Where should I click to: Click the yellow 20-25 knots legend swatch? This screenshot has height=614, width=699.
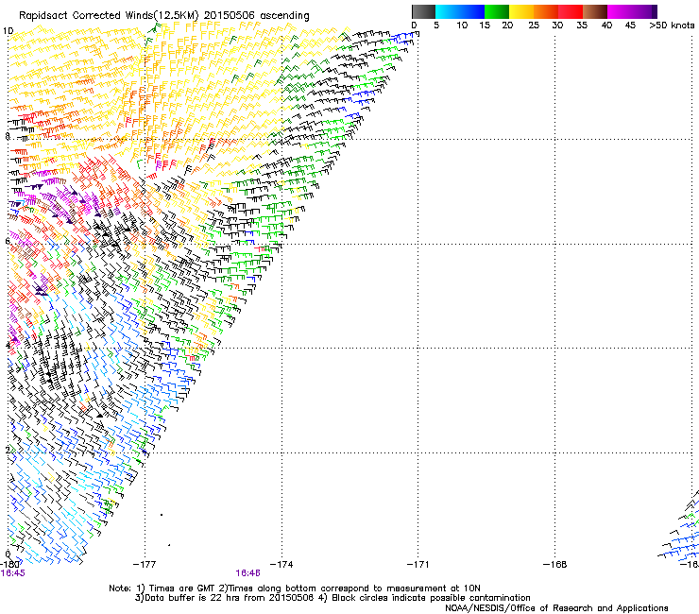521,11
